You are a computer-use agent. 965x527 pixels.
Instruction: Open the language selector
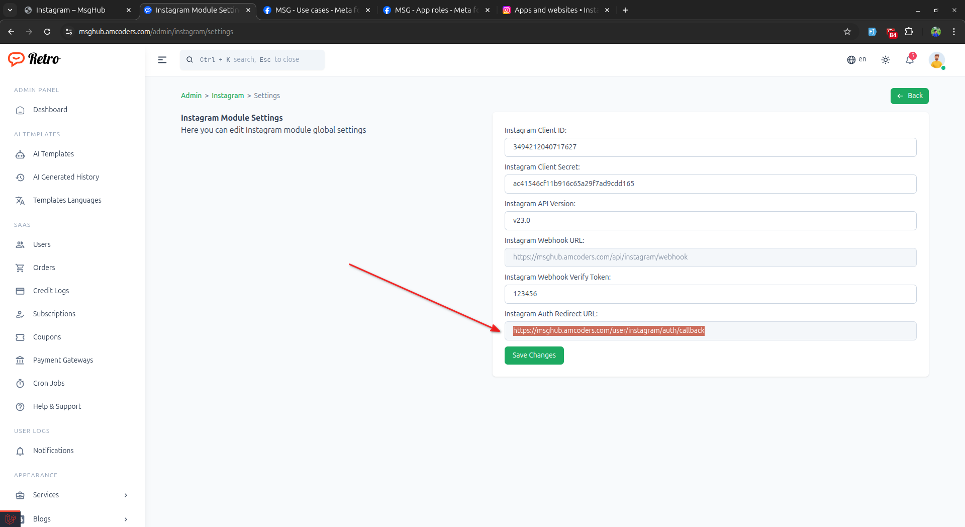[x=856, y=59]
